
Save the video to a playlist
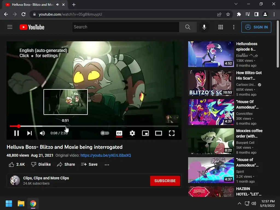[89, 164]
